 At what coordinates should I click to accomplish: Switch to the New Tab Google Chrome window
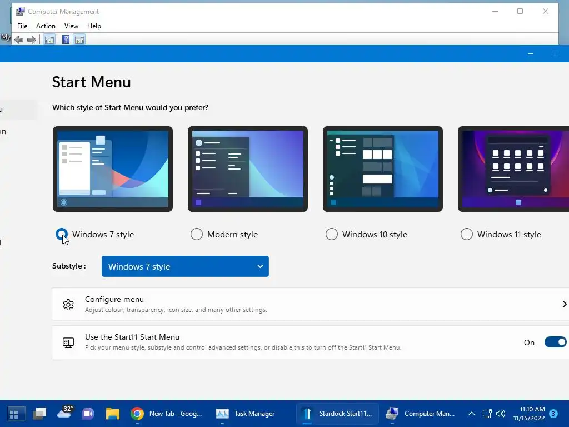pos(167,414)
